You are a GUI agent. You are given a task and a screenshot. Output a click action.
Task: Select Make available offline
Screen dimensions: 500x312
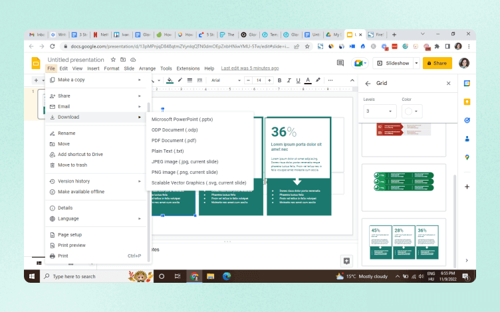(96, 192)
